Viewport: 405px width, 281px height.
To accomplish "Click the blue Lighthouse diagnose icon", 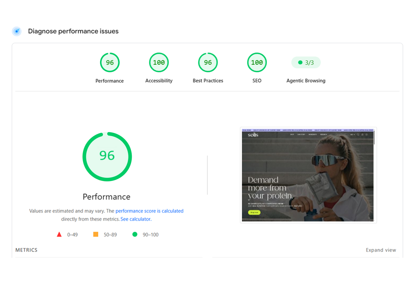I will (x=17, y=31).
